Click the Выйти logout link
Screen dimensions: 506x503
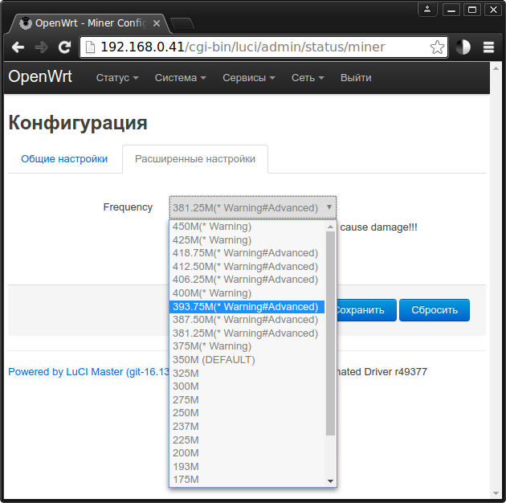click(356, 78)
